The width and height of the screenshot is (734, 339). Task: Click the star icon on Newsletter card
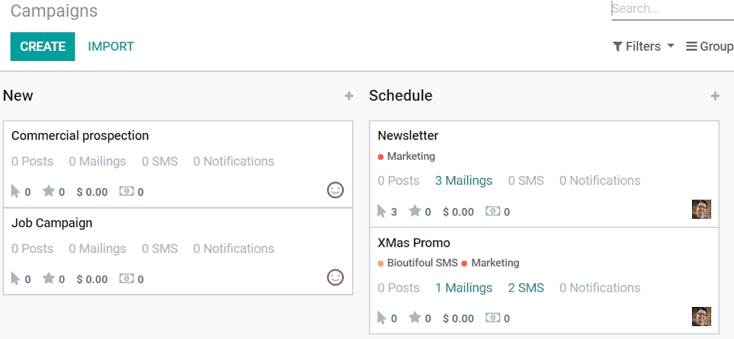tap(415, 211)
